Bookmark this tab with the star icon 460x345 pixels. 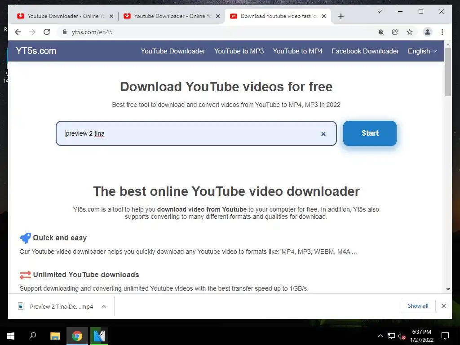point(410,32)
